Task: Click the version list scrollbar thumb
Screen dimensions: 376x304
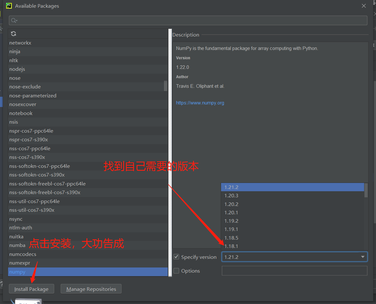Action: (366, 190)
